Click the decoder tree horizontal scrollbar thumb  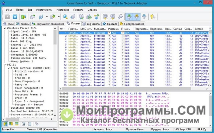click(12, 119)
